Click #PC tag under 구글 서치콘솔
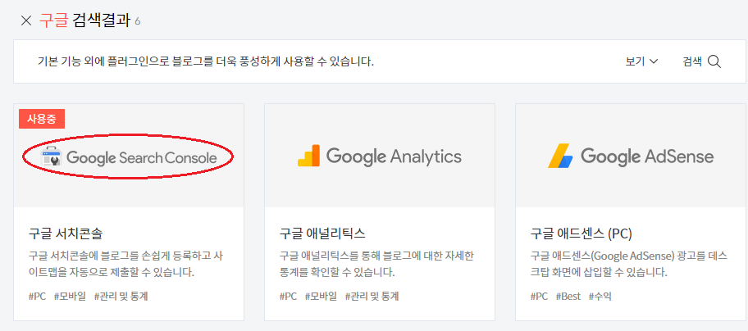The height and width of the screenshot is (331, 748). [x=37, y=297]
